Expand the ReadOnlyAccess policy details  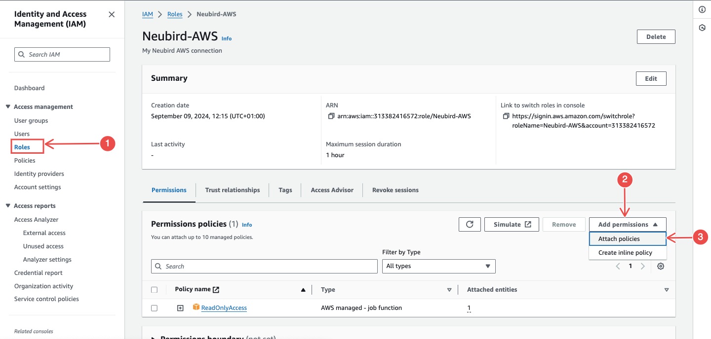tap(180, 307)
